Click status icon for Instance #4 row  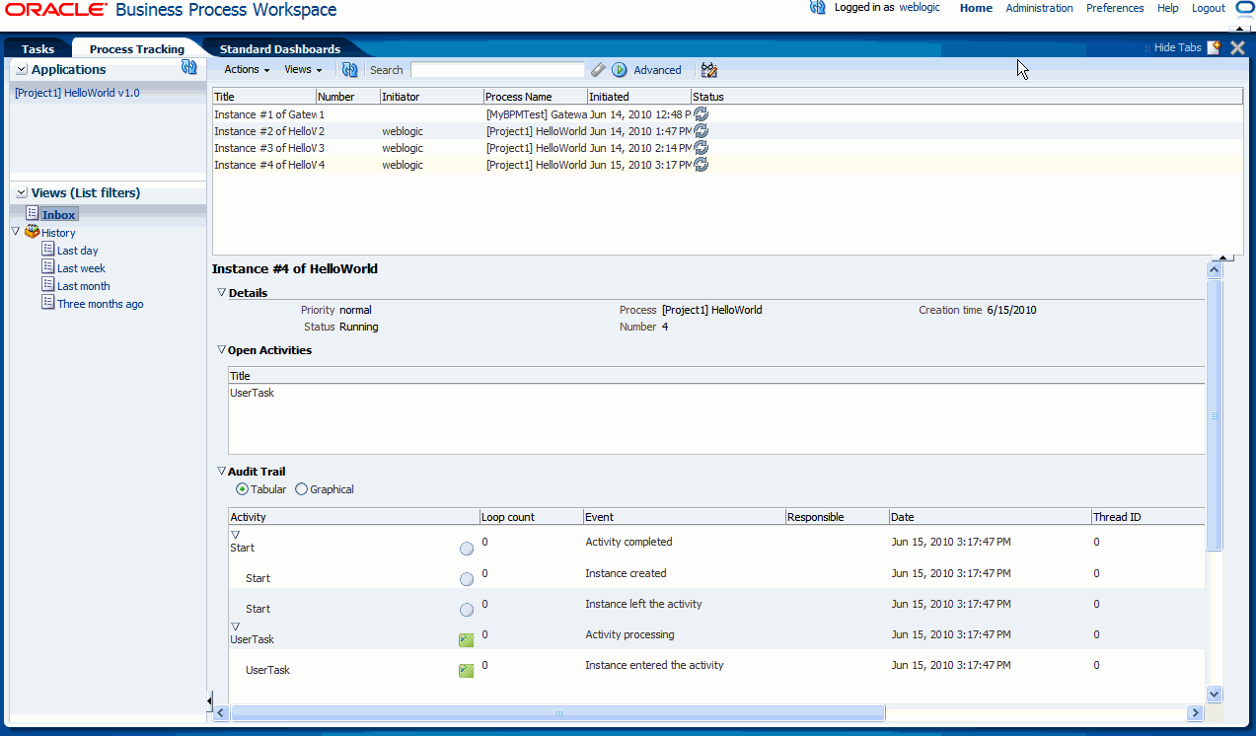click(x=701, y=165)
